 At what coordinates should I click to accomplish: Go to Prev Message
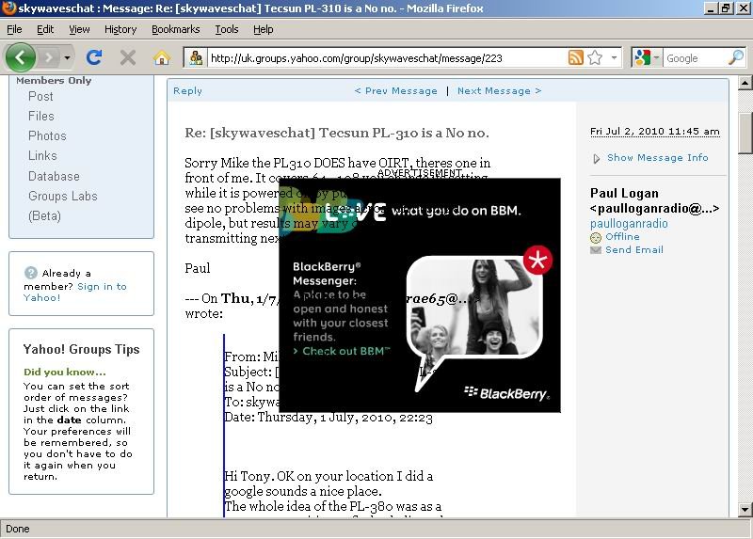coord(395,90)
